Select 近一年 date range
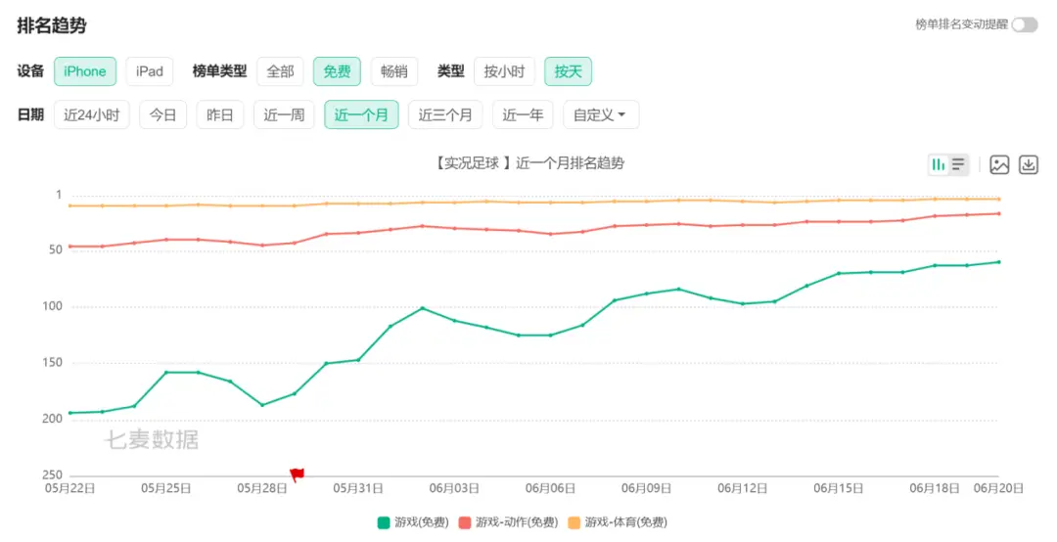 [523, 114]
